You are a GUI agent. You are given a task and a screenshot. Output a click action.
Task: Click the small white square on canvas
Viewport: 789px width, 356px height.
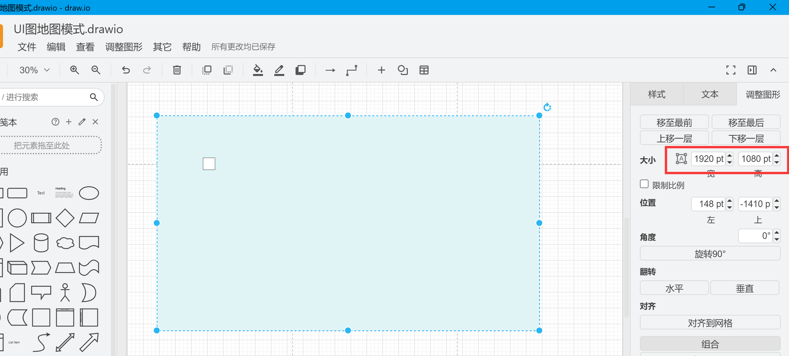click(209, 164)
